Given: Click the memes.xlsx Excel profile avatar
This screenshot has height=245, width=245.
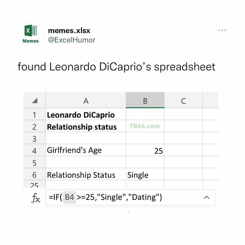Looking at the screenshot, I should click(30, 35).
